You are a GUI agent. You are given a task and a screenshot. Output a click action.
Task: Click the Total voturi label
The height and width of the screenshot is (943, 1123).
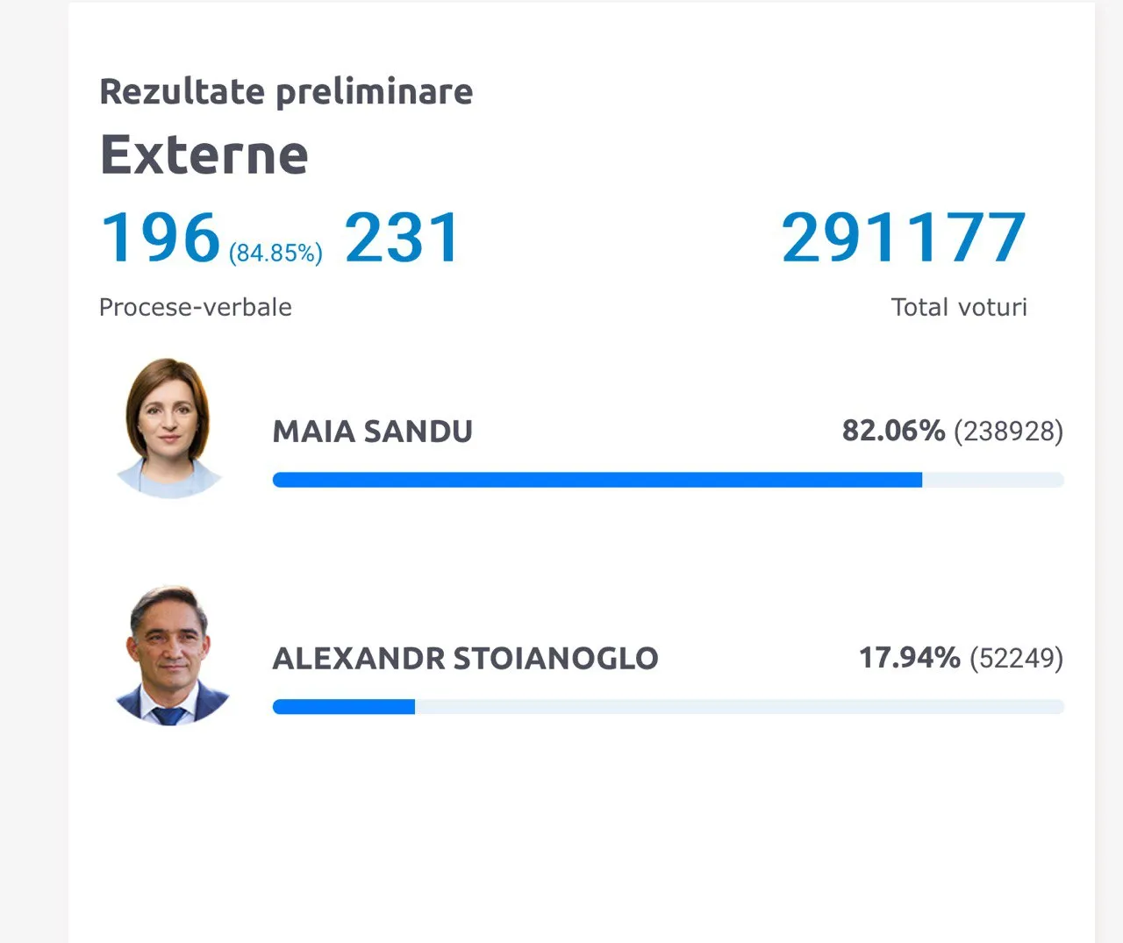959,307
